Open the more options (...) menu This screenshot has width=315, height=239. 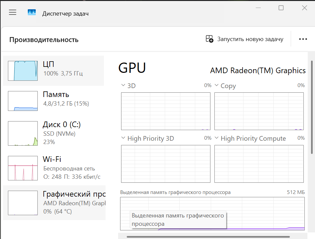tap(303, 39)
